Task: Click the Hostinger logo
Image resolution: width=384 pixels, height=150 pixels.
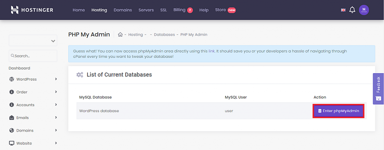Action: click(x=32, y=10)
